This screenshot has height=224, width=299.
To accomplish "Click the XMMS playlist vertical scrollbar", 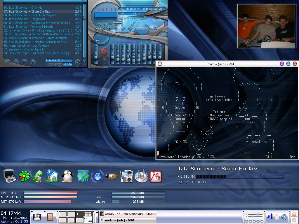I will pyautogui.click(x=84, y=30).
